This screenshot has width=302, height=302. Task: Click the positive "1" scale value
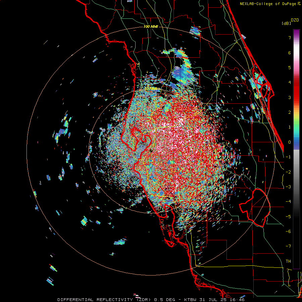[290, 127]
